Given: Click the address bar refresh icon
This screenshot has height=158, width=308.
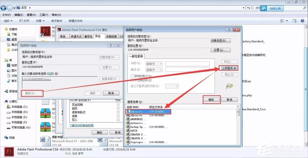Looking at the screenshot, I should (x=249, y=8).
